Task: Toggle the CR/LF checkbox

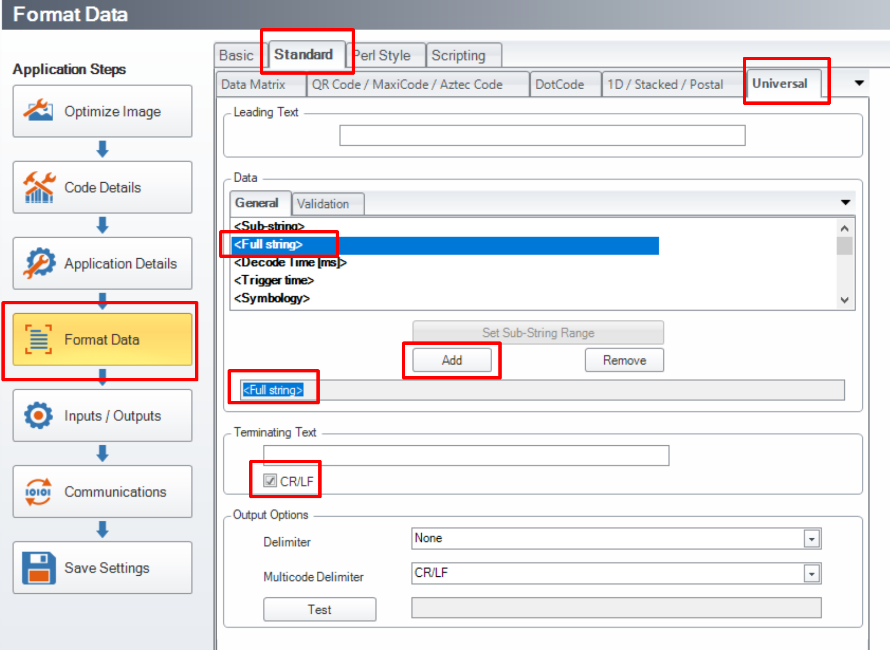Action: click(x=270, y=480)
